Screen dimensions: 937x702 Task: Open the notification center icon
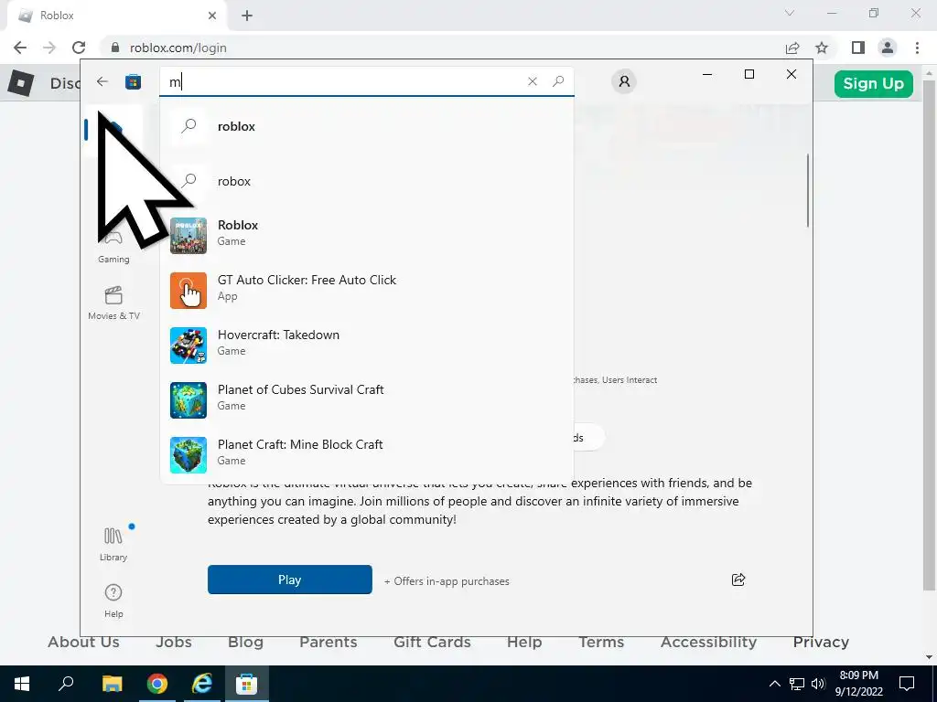(907, 684)
